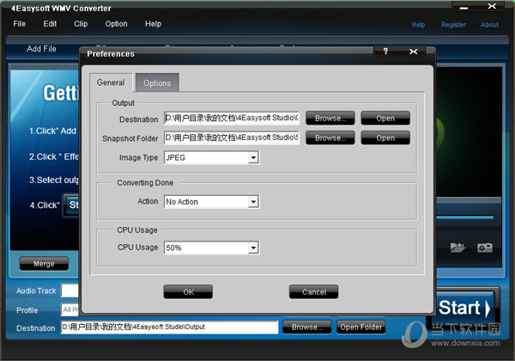
Task: Click Add File in the main toolbar
Action: (x=41, y=49)
